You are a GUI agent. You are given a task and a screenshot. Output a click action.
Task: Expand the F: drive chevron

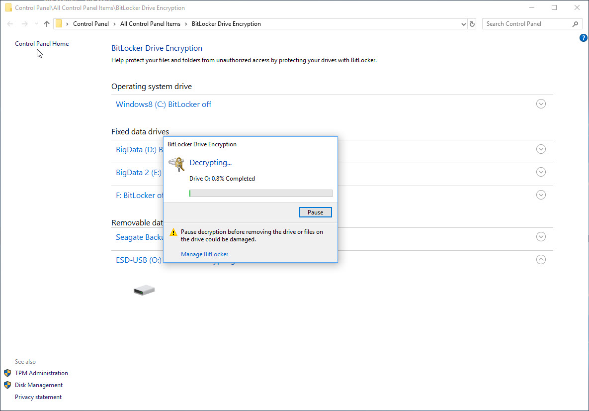click(x=541, y=195)
